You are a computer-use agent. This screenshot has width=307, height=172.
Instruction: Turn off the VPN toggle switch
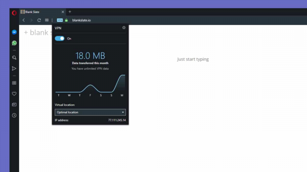point(59,38)
